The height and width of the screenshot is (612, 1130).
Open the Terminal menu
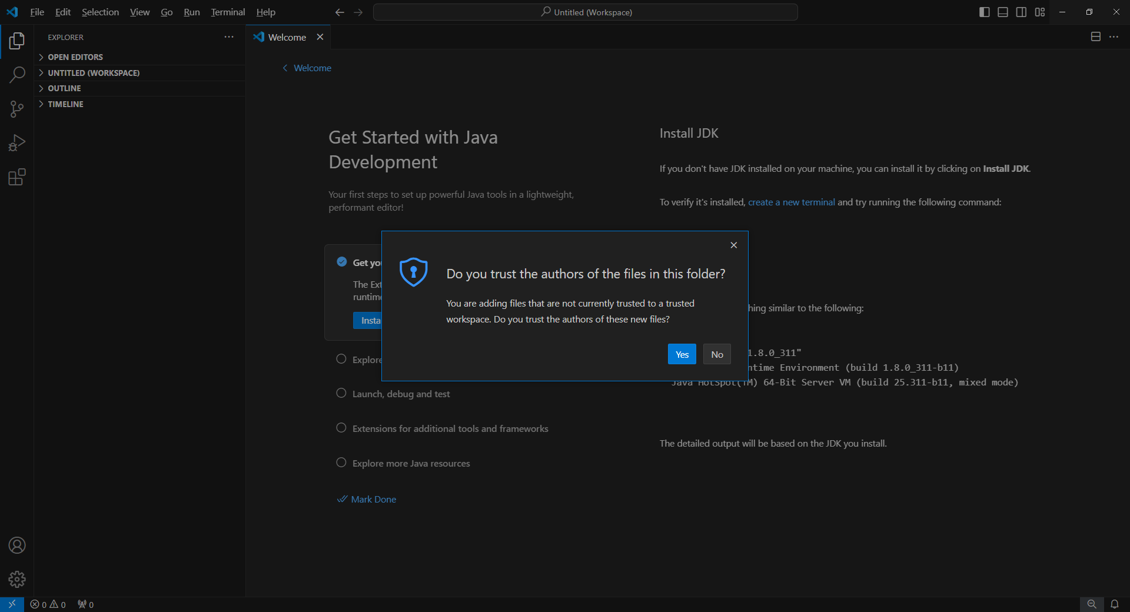[x=227, y=12]
